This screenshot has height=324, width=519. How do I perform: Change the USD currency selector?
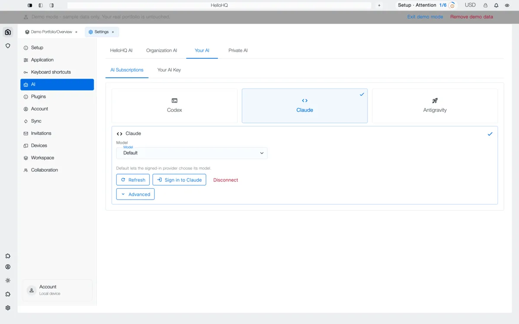click(470, 5)
